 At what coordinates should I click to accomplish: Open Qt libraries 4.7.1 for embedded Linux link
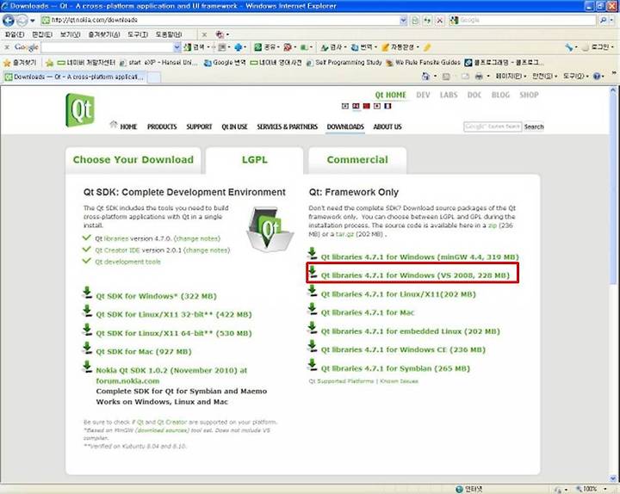pyautogui.click(x=410, y=331)
